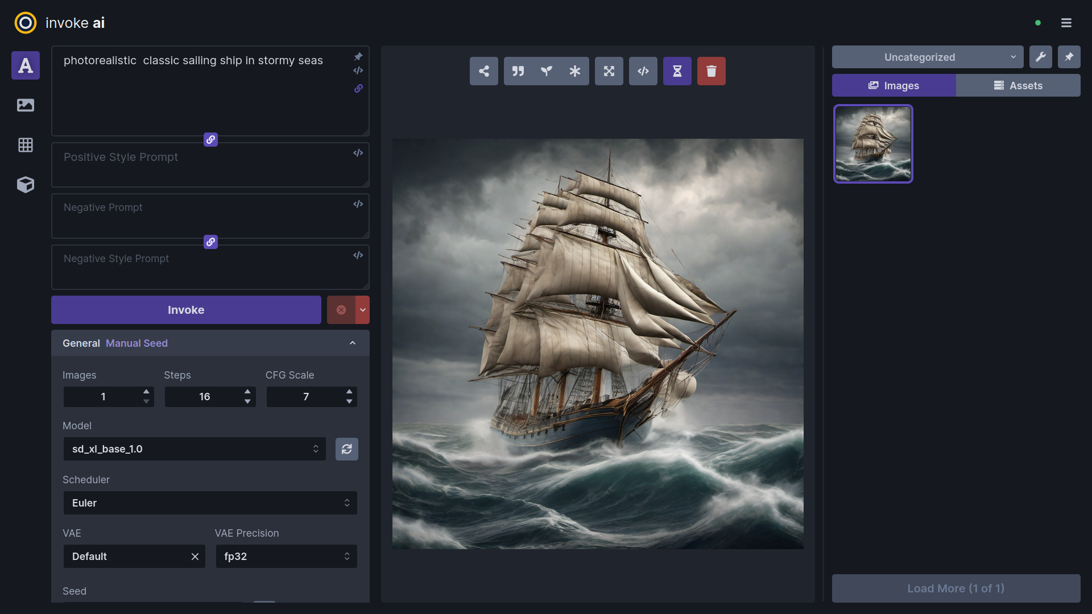Open the Image to Image sidebar tab

click(x=26, y=105)
